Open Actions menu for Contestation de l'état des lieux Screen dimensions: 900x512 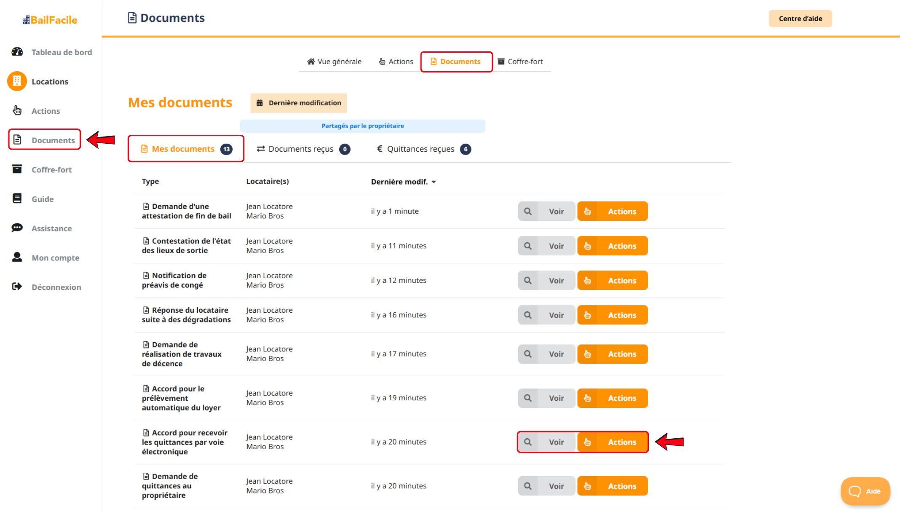pyautogui.click(x=621, y=246)
